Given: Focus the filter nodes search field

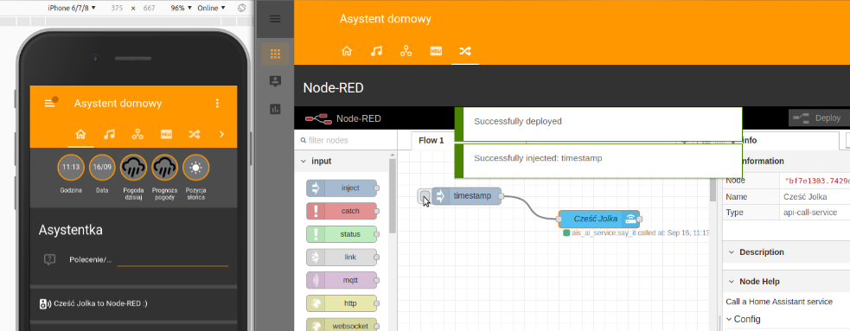Looking at the screenshot, I should [x=345, y=140].
